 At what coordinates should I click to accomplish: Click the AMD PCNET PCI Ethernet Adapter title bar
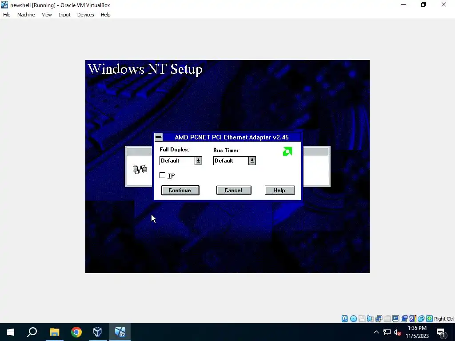click(231, 137)
